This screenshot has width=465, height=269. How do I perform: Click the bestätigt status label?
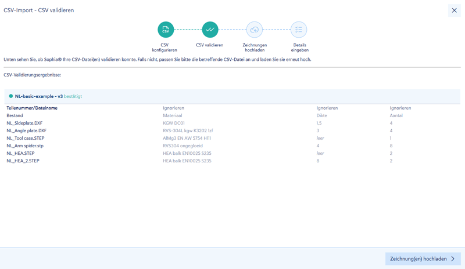73,96
